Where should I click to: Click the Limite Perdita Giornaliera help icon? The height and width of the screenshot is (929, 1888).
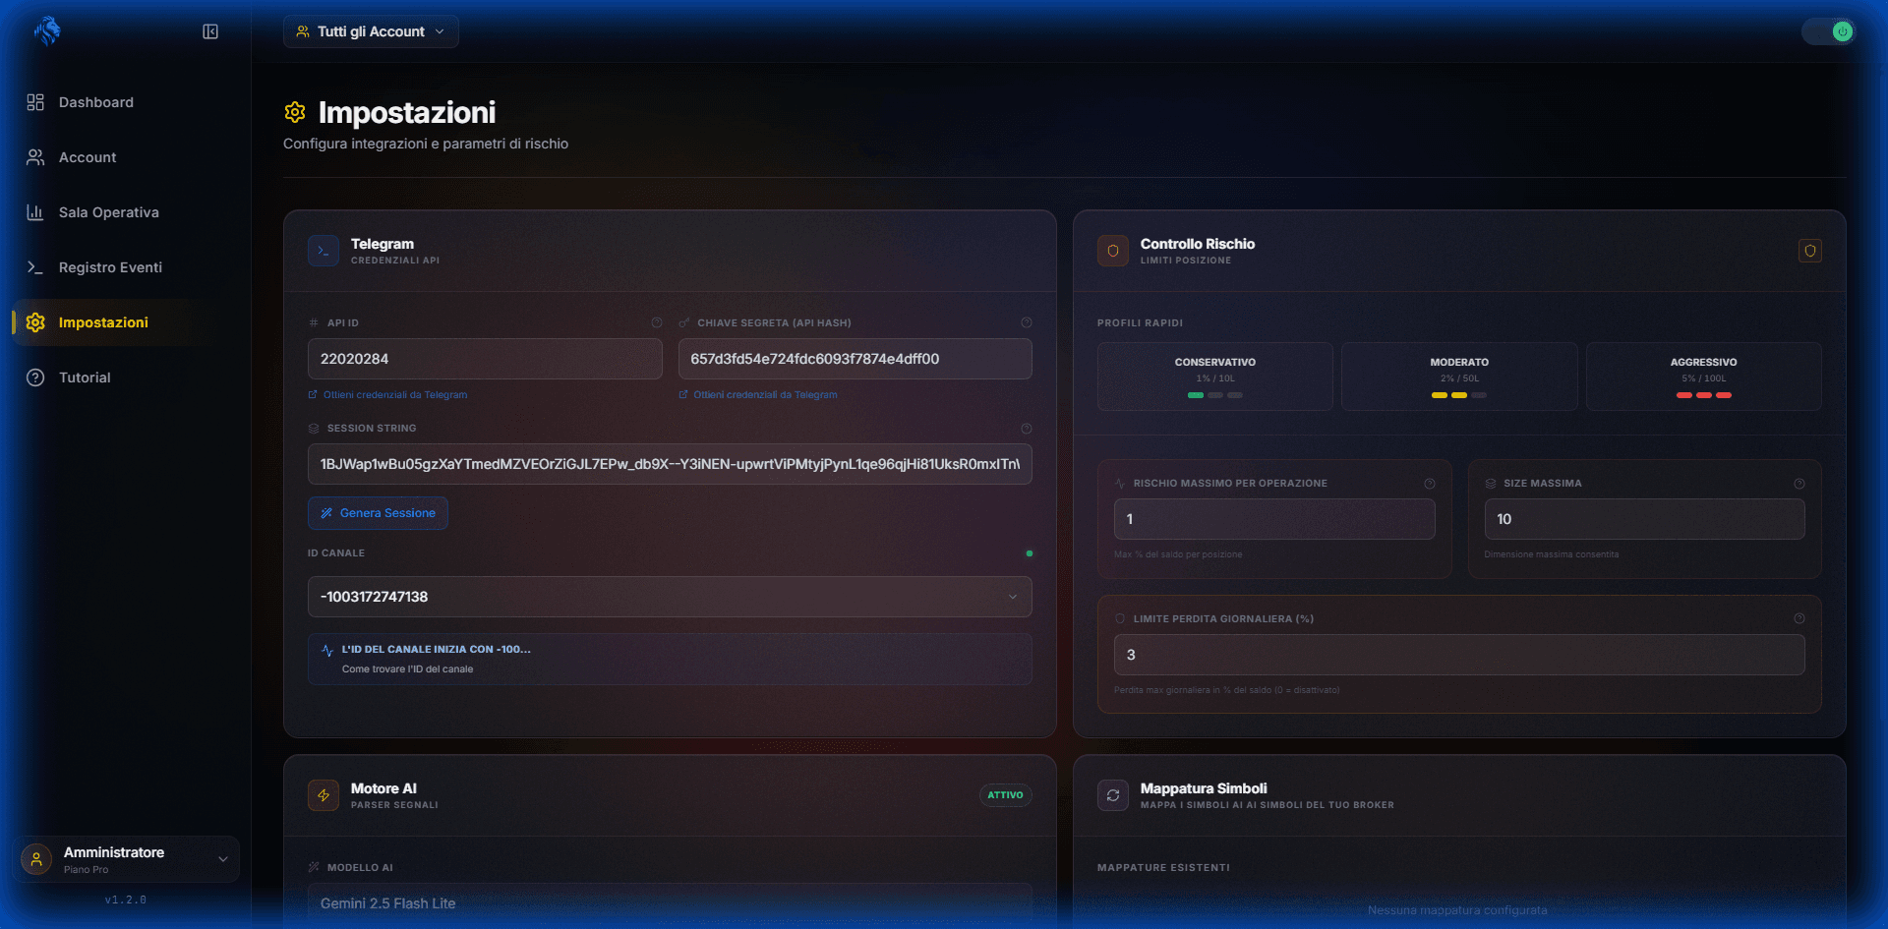pyautogui.click(x=1799, y=619)
